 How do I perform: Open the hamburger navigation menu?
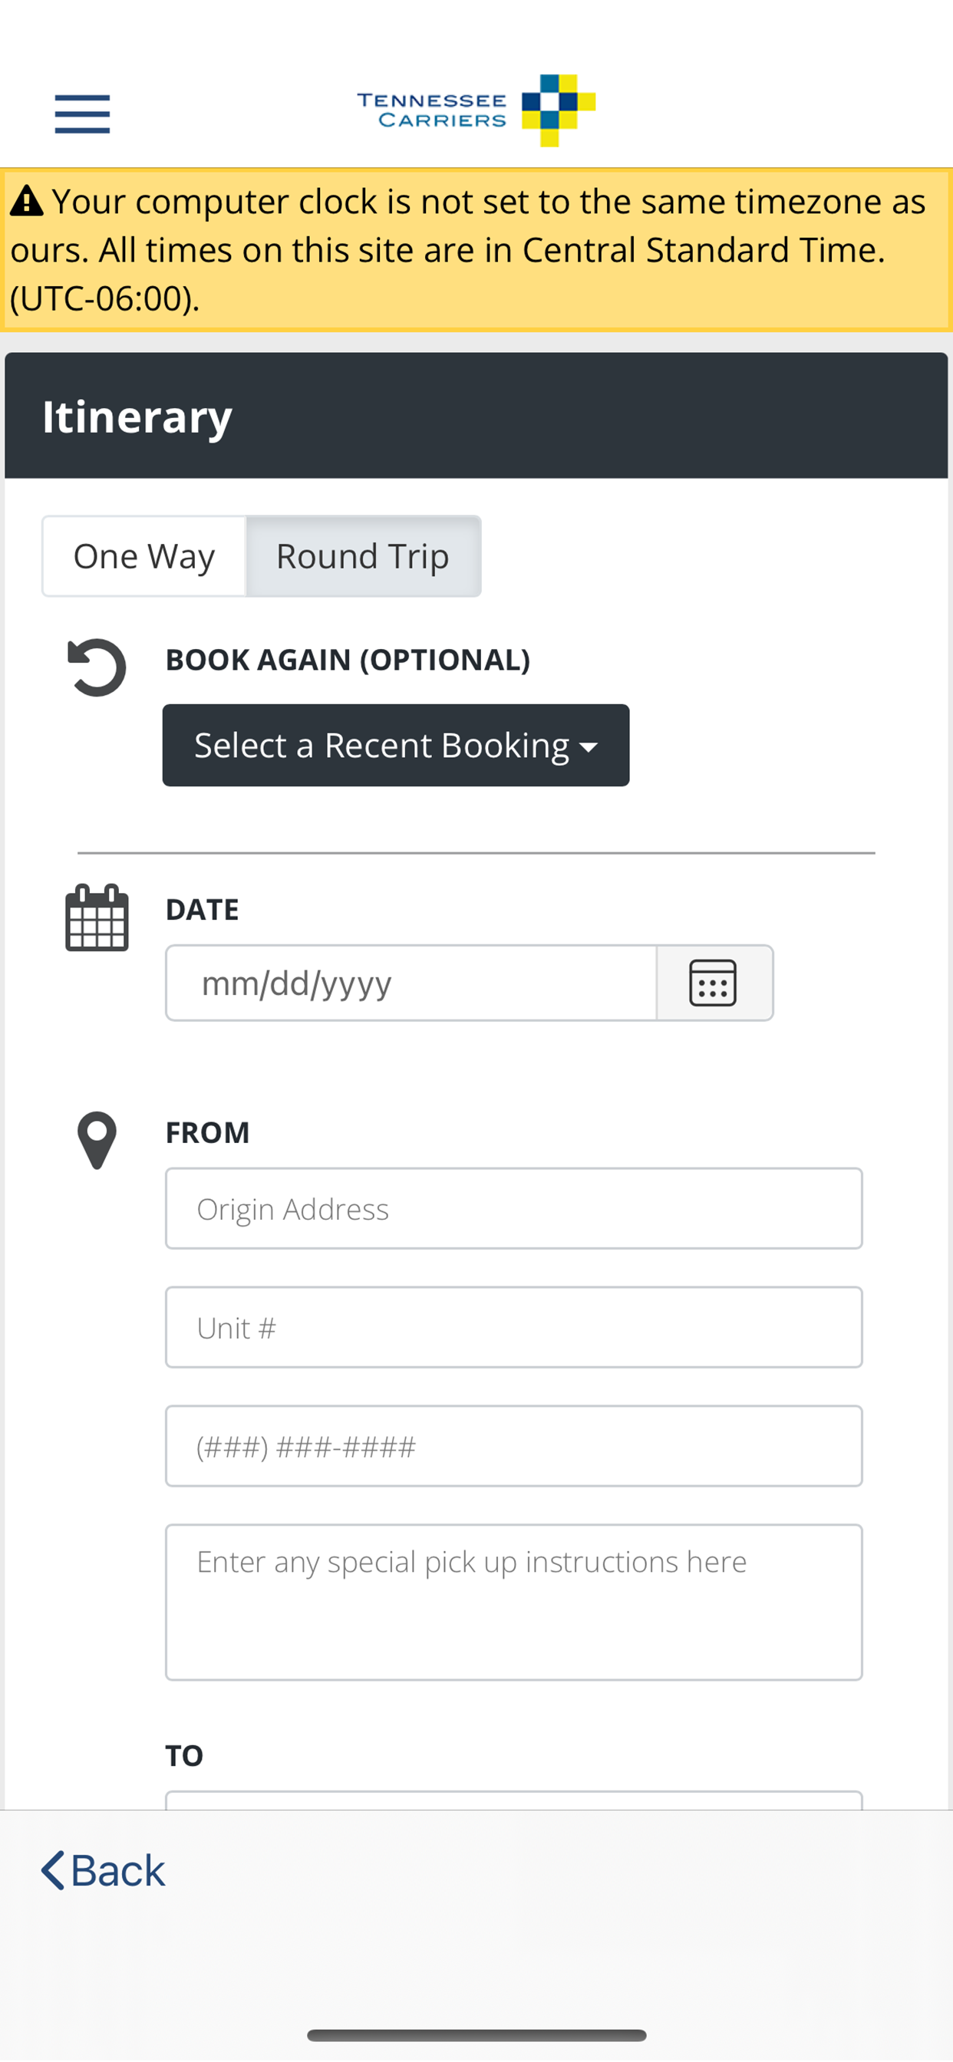click(81, 114)
